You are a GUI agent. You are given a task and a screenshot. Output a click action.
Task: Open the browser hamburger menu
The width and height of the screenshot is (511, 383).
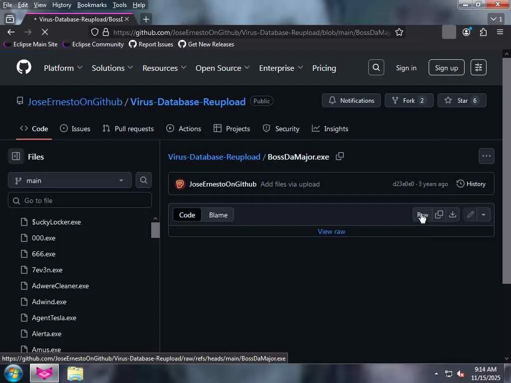point(500,32)
